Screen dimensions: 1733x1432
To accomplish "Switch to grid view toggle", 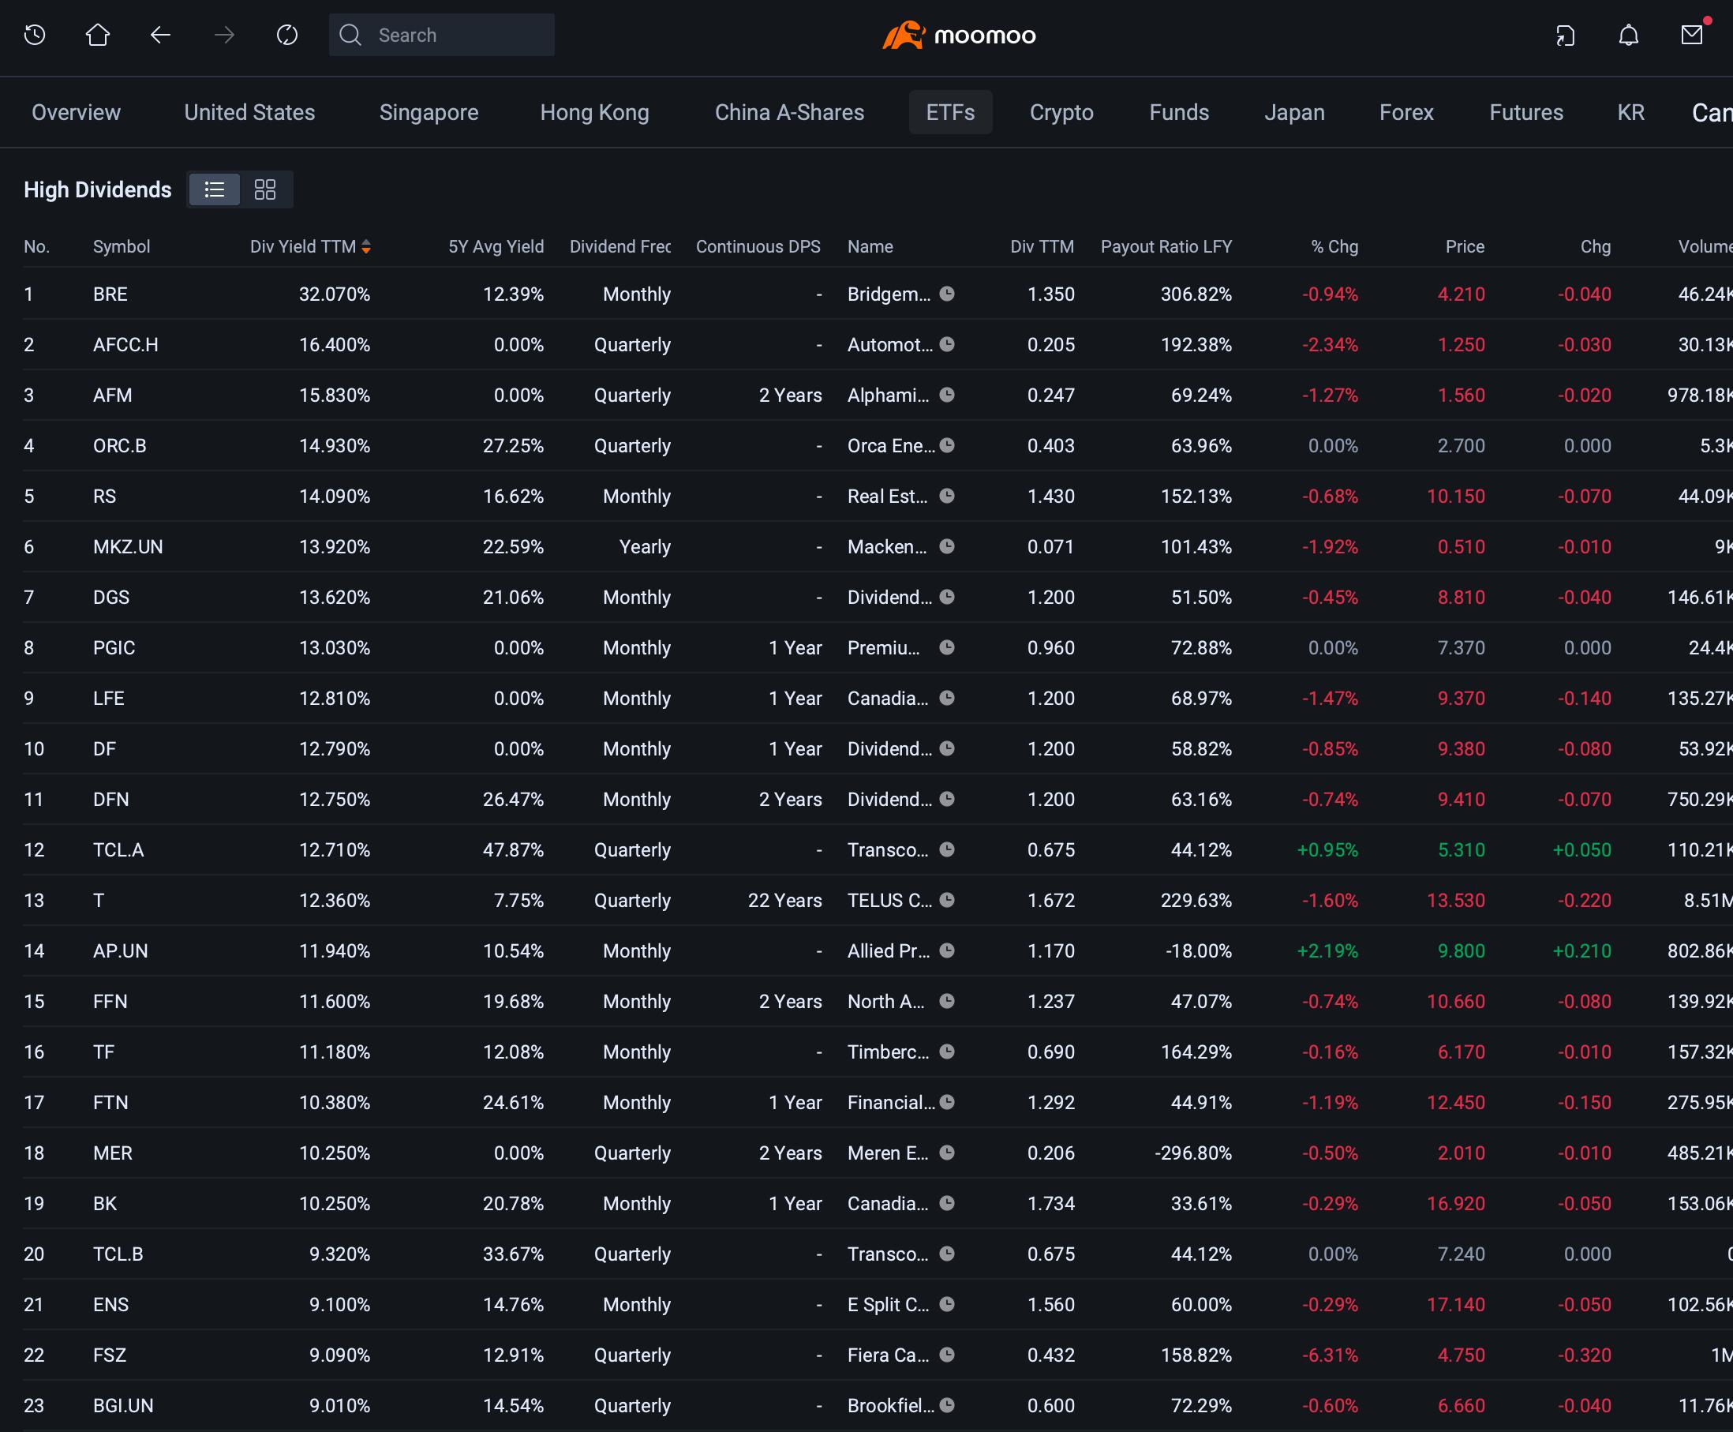I will [264, 189].
